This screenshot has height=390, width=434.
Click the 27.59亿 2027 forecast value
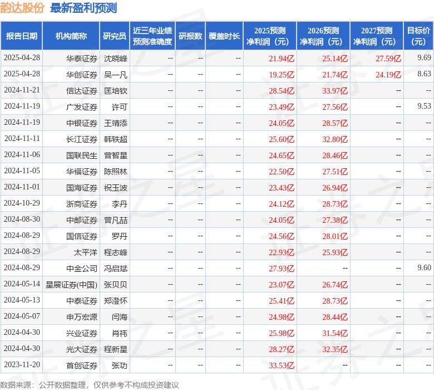point(388,58)
